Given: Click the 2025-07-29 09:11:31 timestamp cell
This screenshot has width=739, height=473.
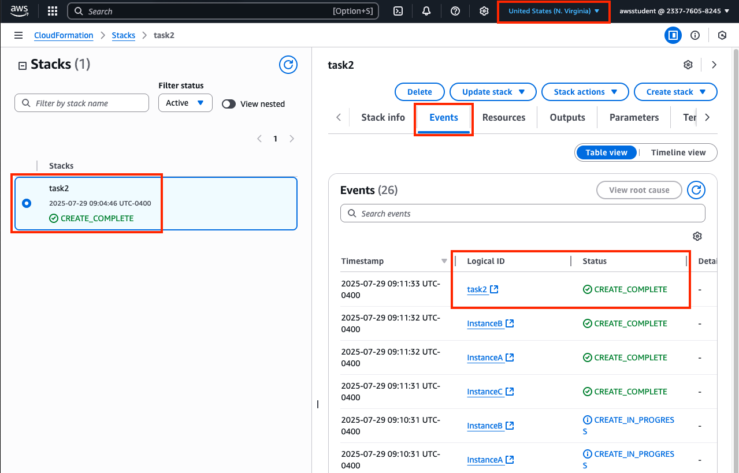Looking at the screenshot, I should click(x=391, y=392).
